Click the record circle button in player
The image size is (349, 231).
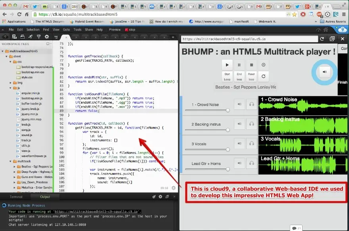263,65
